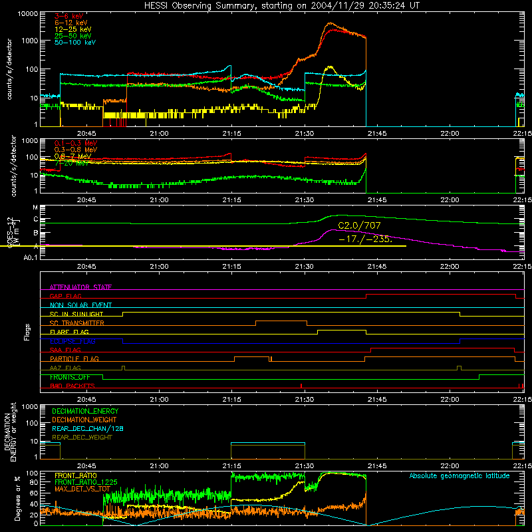Click the 'Absolute geomagnetic latitude' label
The height and width of the screenshot is (532, 532).
tap(460, 475)
